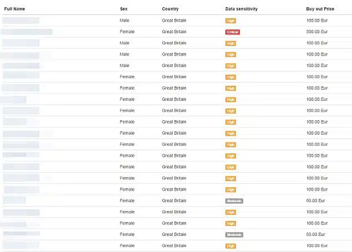Click Great Britain in the Critical row
Screen dimensions: 352x252
(174, 32)
